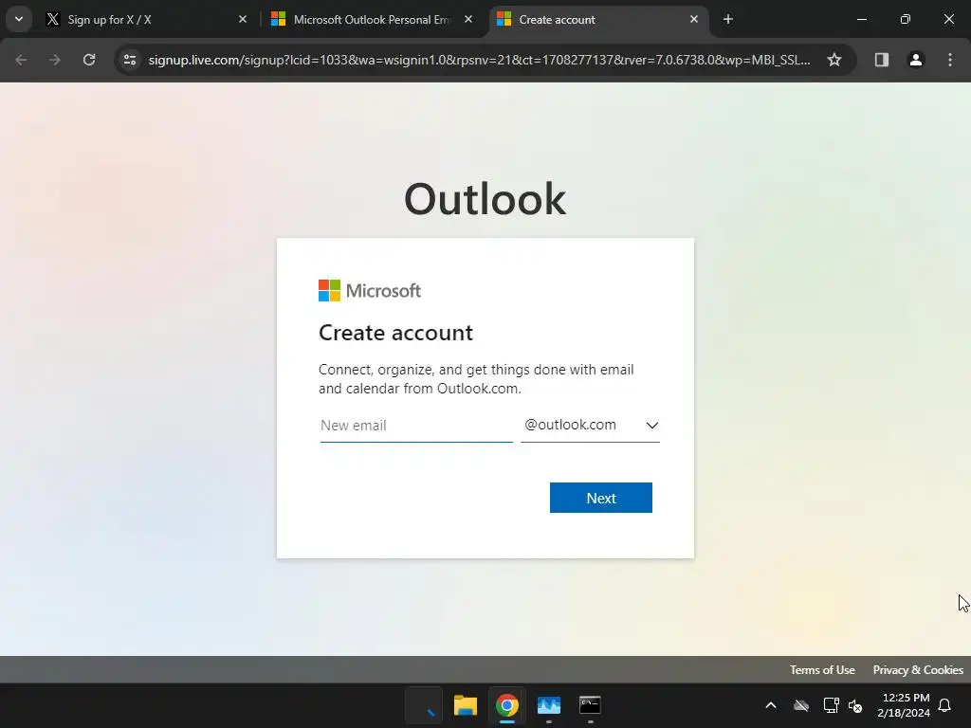Image resolution: width=971 pixels, height=728 pixels.
Task: Open the clock showing 12:25 PM
Action: 904,705
